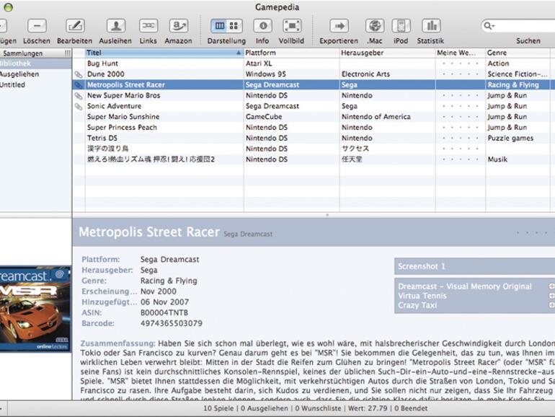Click the Puzzle games genre cell
This screenshot has width=555, height=417.
(510, 138)
